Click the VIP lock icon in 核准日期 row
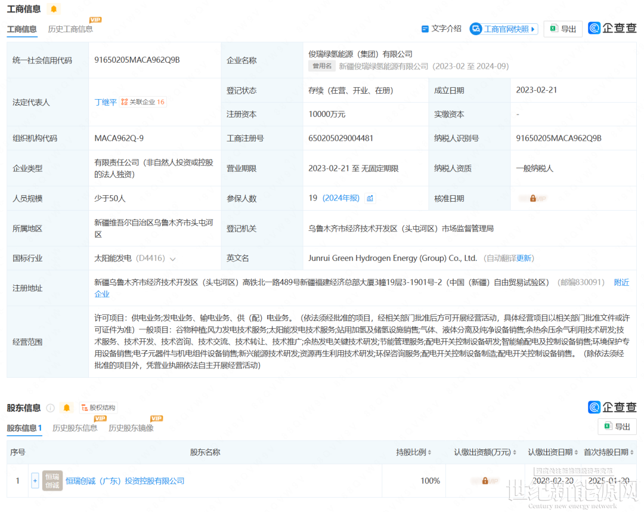The image size is (644, 512). (532, 199)
